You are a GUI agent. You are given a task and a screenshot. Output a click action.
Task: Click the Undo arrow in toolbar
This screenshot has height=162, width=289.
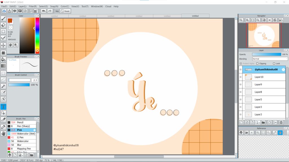pyautogui.click(x=43, y=11)
